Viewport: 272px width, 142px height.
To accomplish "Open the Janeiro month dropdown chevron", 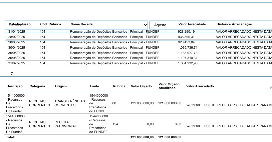I will 145,25.
